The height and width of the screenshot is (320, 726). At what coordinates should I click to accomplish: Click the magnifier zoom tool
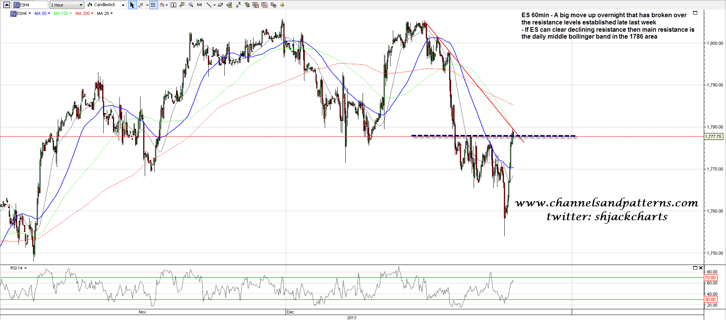[191, 5]
